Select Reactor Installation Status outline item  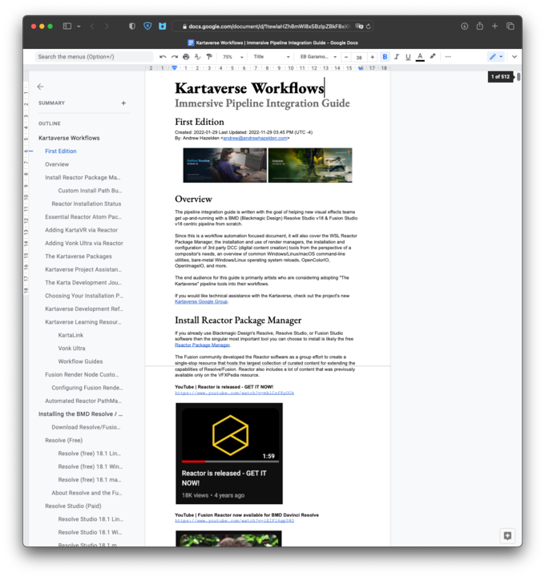point(87,204)
